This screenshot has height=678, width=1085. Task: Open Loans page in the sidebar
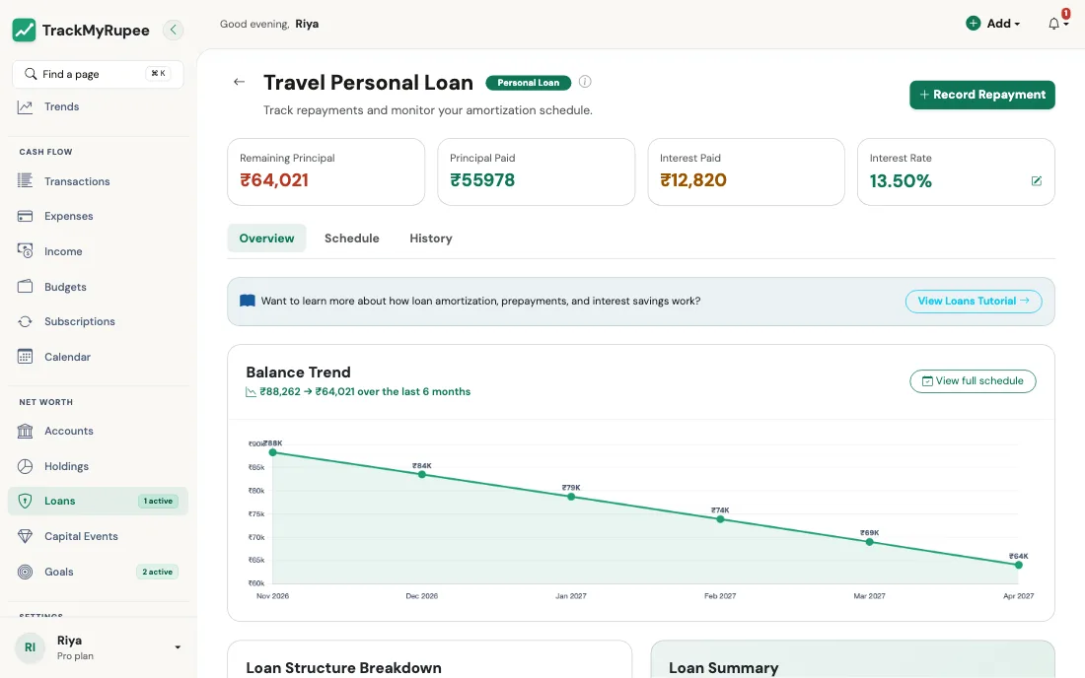(99, 501)
